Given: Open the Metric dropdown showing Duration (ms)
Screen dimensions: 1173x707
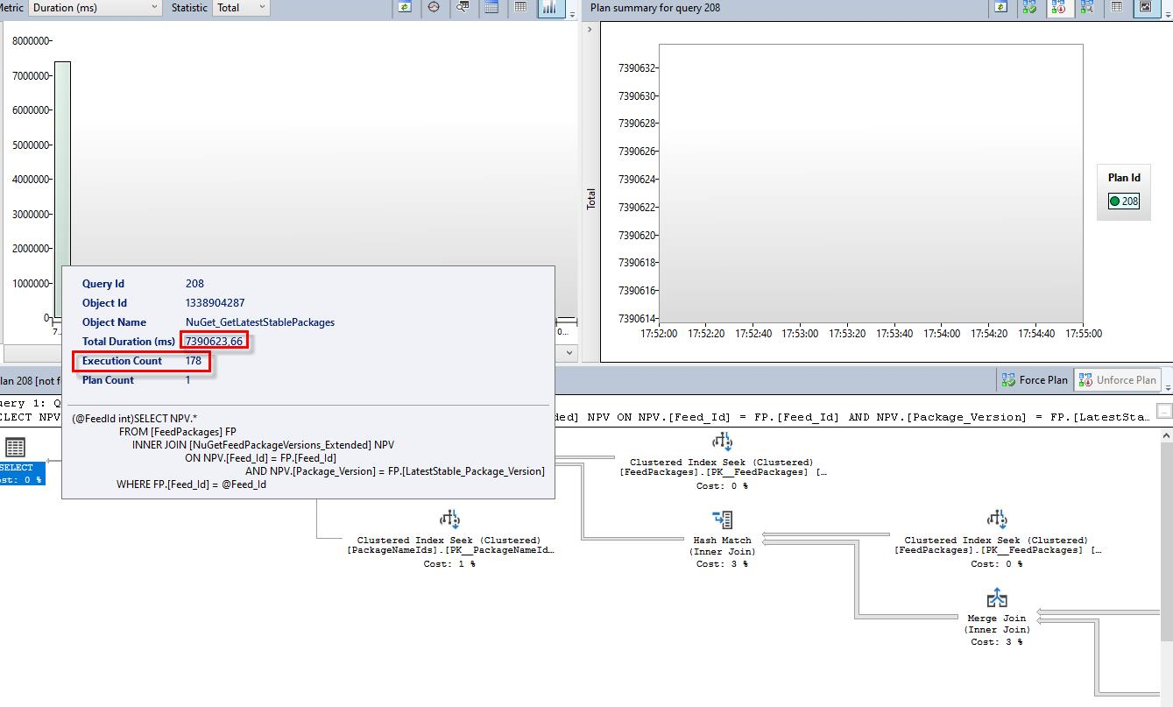Looking at the screenshot, I should pos(95,8).
